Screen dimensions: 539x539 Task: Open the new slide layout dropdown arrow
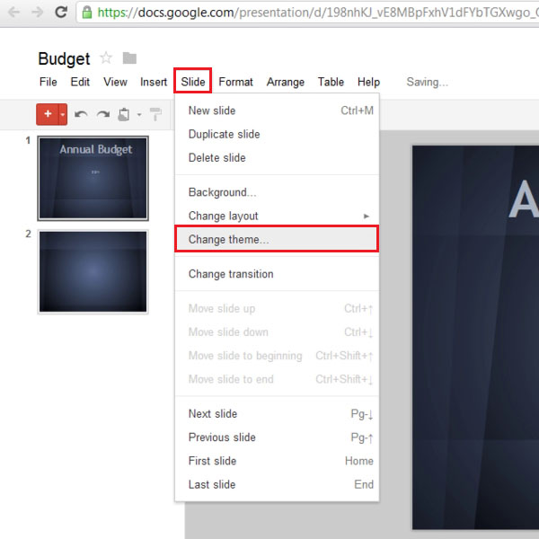click(63, 114)
